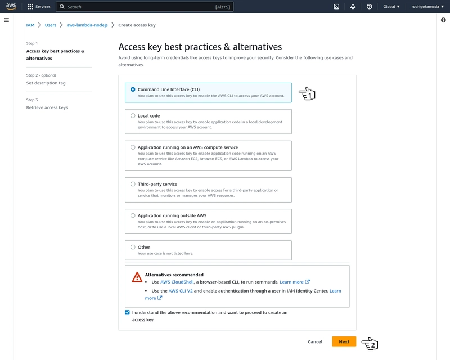Click the info panel icon top right
Image resolution: width=450 pixels, height=360 pixels.
coord(444,19)
